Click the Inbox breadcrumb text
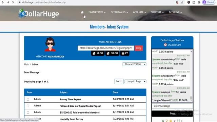 coord(35,64)
